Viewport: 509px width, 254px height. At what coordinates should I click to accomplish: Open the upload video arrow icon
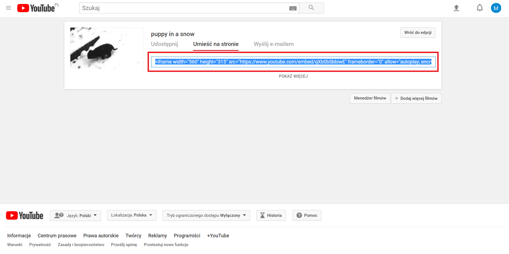[456, 8]
